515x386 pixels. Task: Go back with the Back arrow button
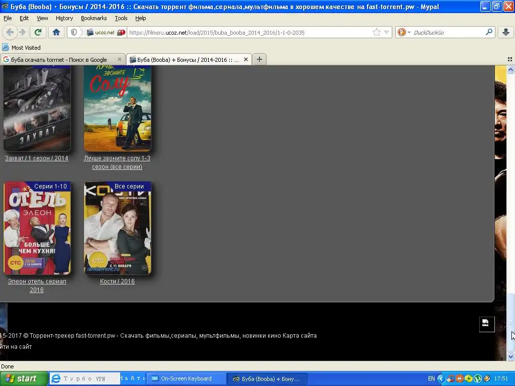tap(10, 32)
